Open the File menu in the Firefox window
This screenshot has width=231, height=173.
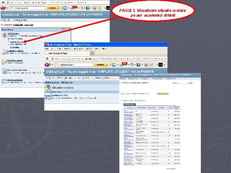[x=47, y=49]
